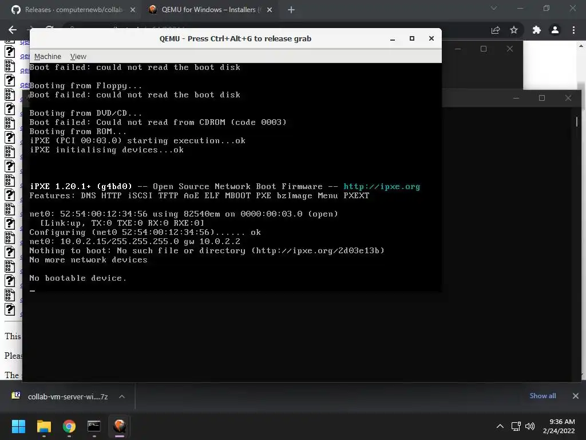This screenshot has width=586, height=440.
Task: Open a new Chrome tab
Action: point(291,10)
